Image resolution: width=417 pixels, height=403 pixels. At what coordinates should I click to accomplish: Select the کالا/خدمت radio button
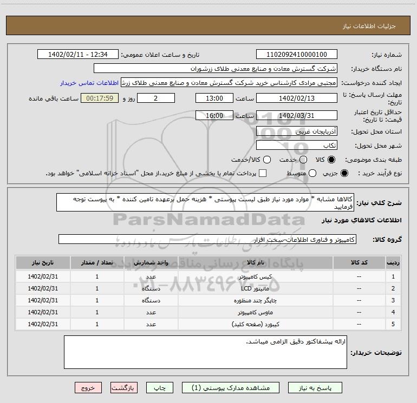tap(267, 160)
